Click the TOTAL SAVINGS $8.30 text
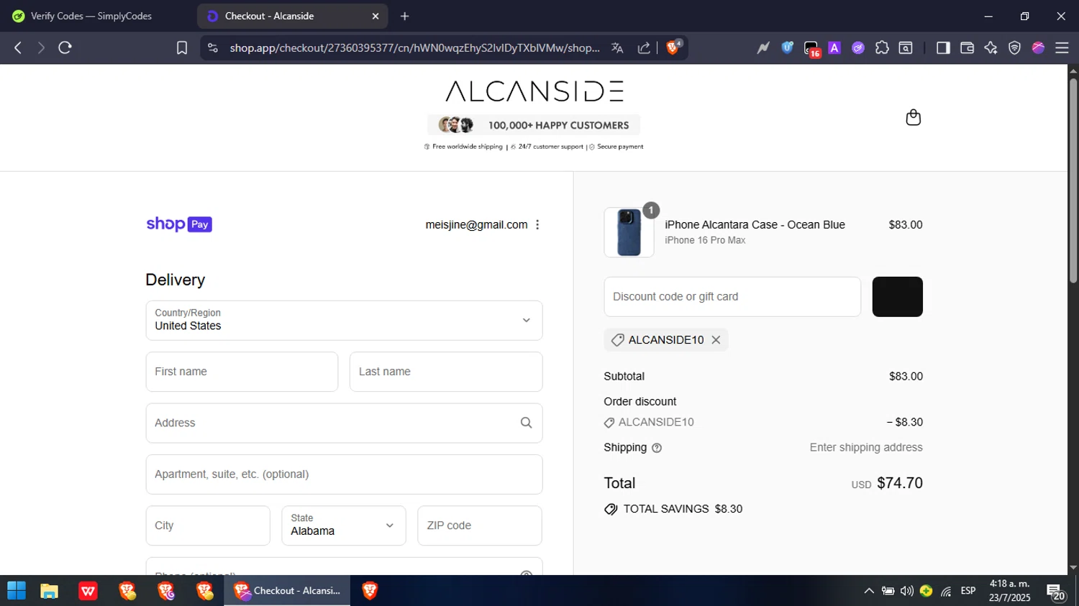This screenshot has height=606, width=1079. tap(683, 509)
